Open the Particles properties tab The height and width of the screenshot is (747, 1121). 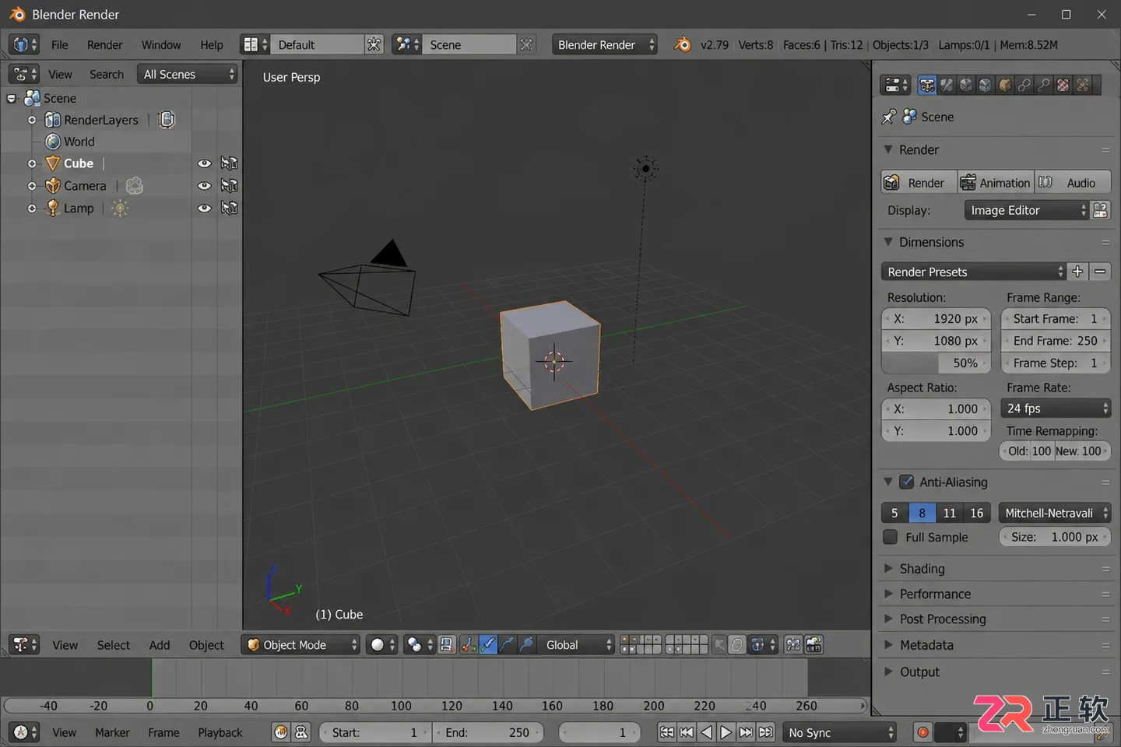pyautogui.click(x=1083, y=86)
